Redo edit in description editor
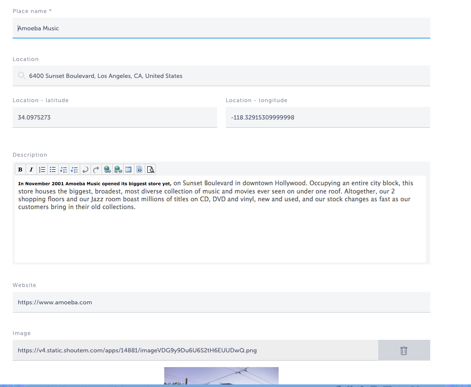Image resolution: width=471 pixels, height=387 pixels. click(96, 170)
